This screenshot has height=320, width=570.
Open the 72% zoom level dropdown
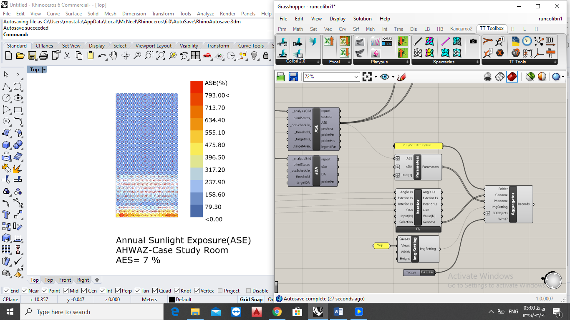click(356, 77)
